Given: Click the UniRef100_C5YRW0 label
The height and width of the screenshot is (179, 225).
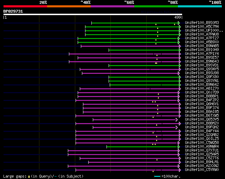Looking at the screenshot, I should pos(202,170).
